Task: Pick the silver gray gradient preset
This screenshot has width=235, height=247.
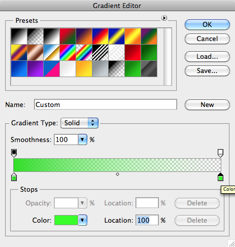Action: 100,68
